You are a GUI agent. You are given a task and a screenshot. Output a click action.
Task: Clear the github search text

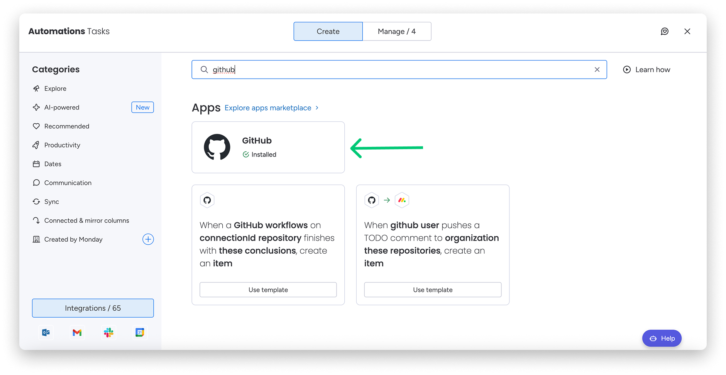(x=597, y=69)
